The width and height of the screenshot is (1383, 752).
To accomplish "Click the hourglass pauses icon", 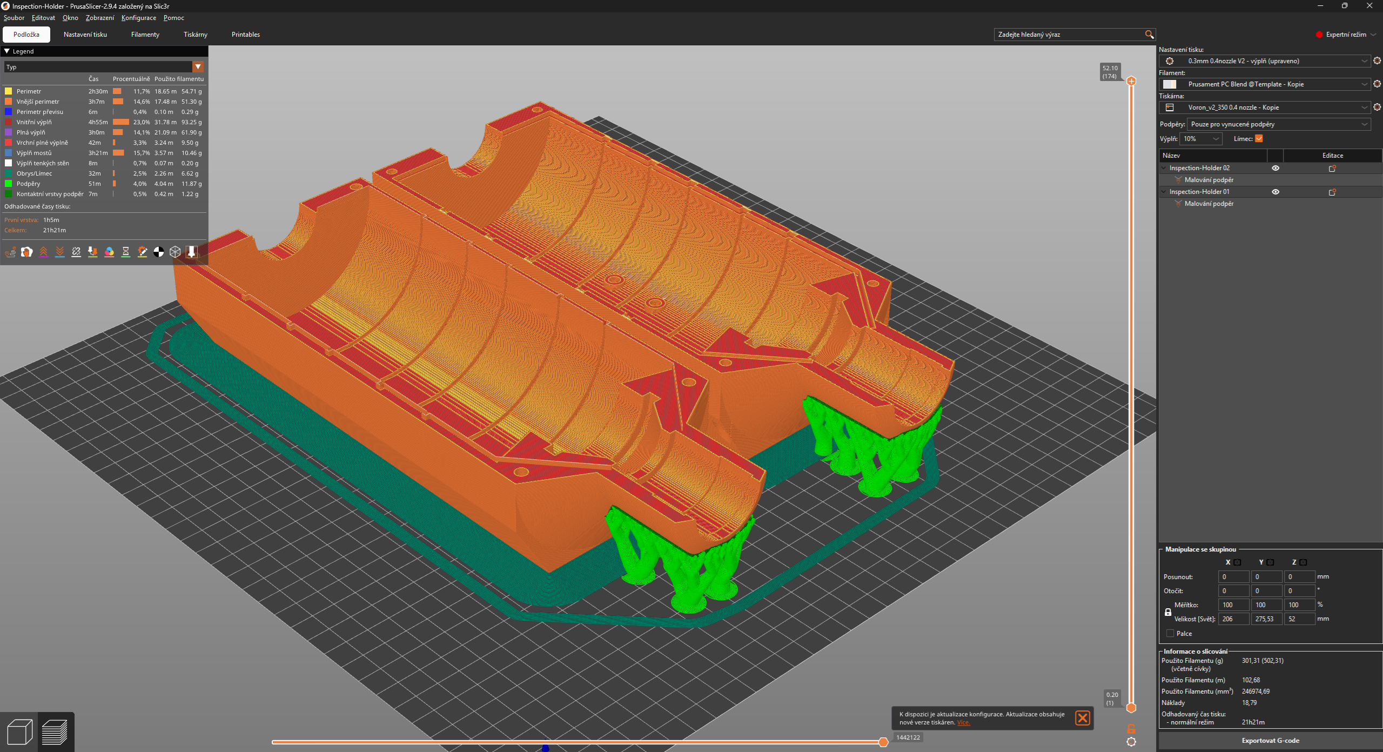I will pyautogui.click(x=126, y=252).
